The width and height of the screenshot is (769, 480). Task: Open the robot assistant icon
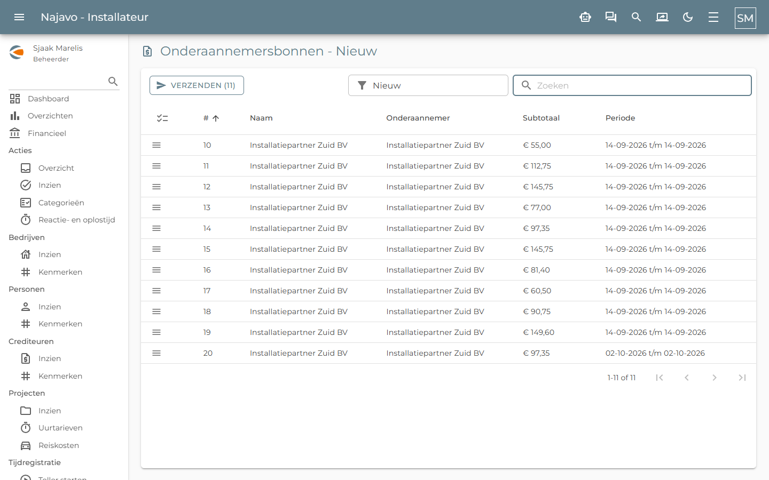[585, 17]
